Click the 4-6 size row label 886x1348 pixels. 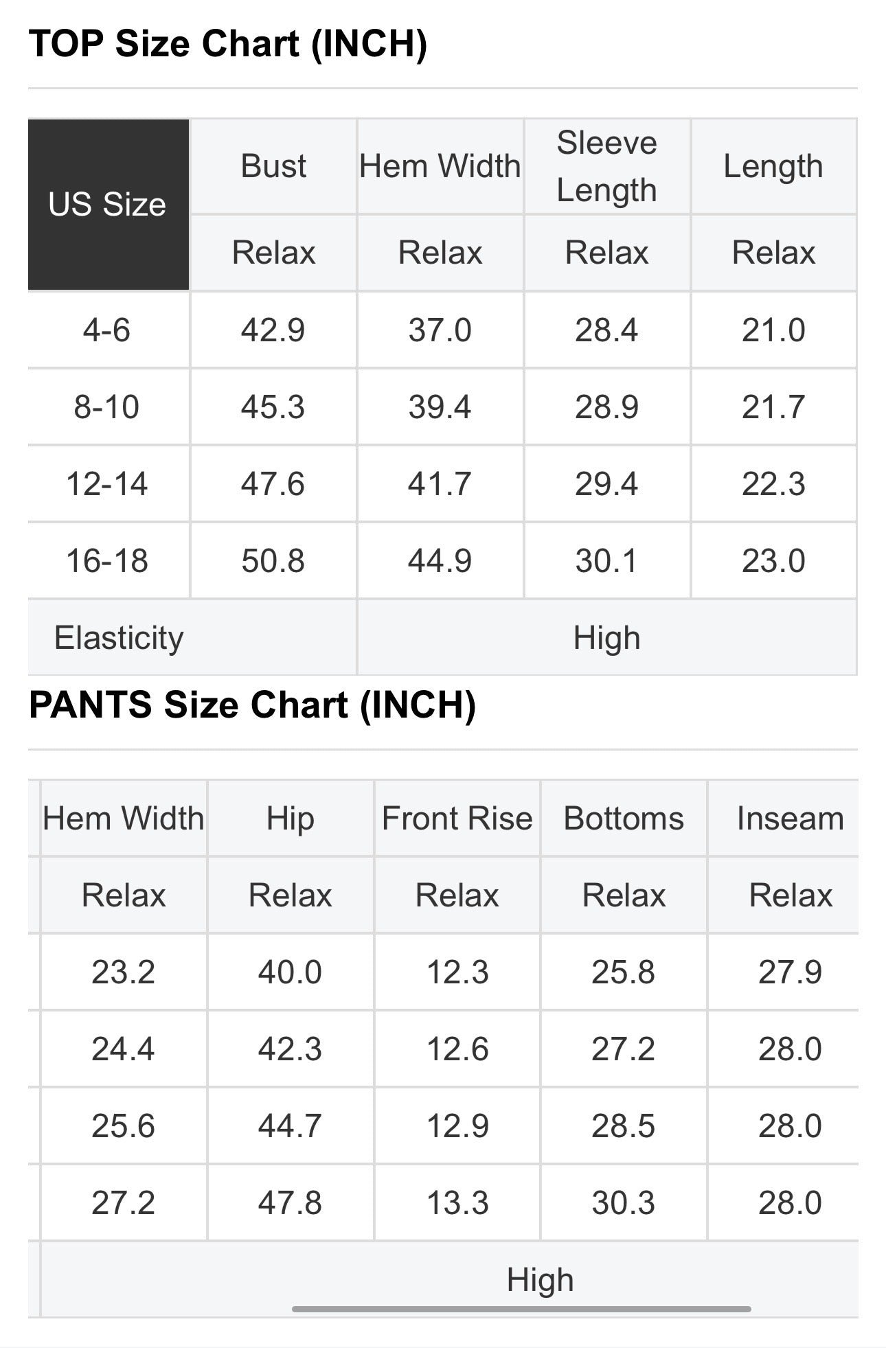click(x=109, y=330)
